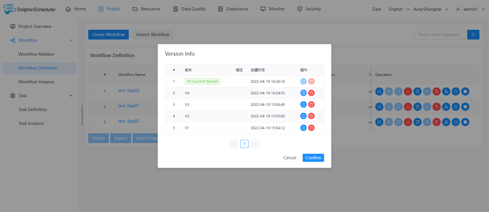This screenshot has width=489, height=212.
Task: Open the English language dropdown
Action: (399, 9)
